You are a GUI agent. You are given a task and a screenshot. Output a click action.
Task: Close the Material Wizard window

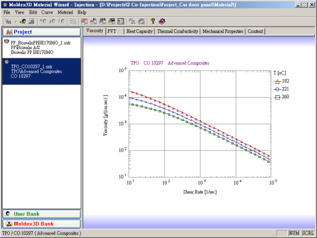tap(312, 5)
